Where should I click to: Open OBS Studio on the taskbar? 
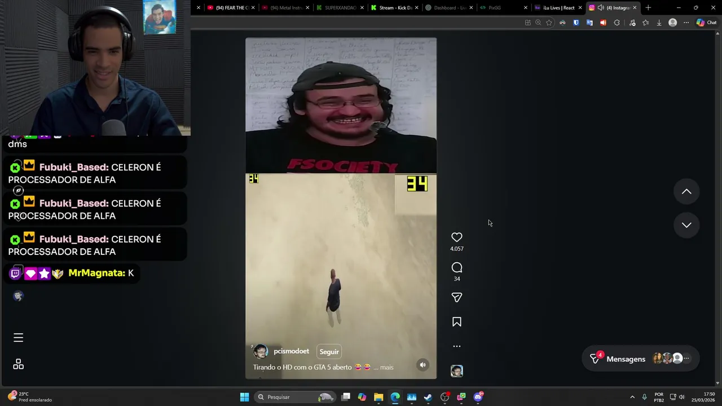tap(445, 397)
